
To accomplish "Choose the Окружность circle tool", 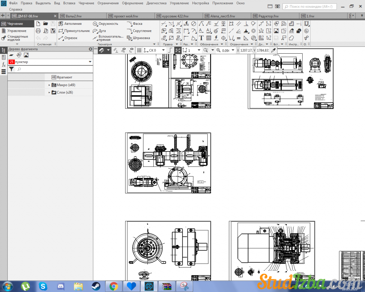I will click(x=105, y=24).
